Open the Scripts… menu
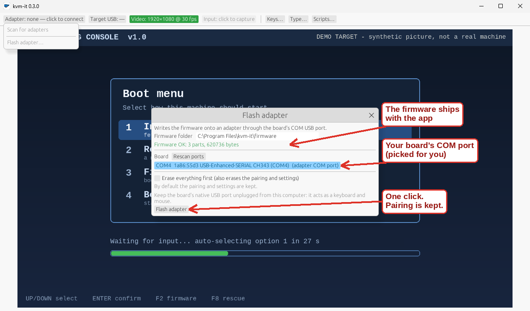This screenshot has height=311, width=530. point(324,19)
